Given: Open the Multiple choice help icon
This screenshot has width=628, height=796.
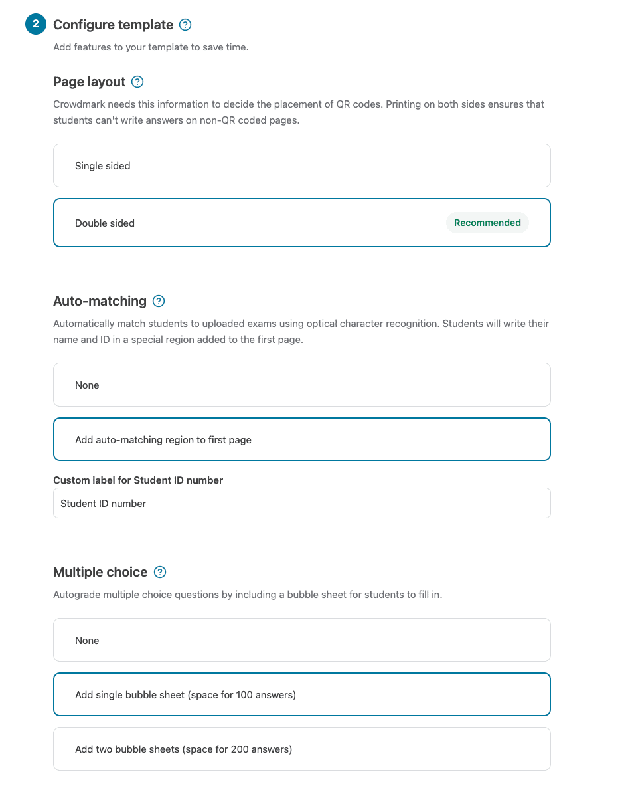Looking at the screenshot, I should 159,572.
